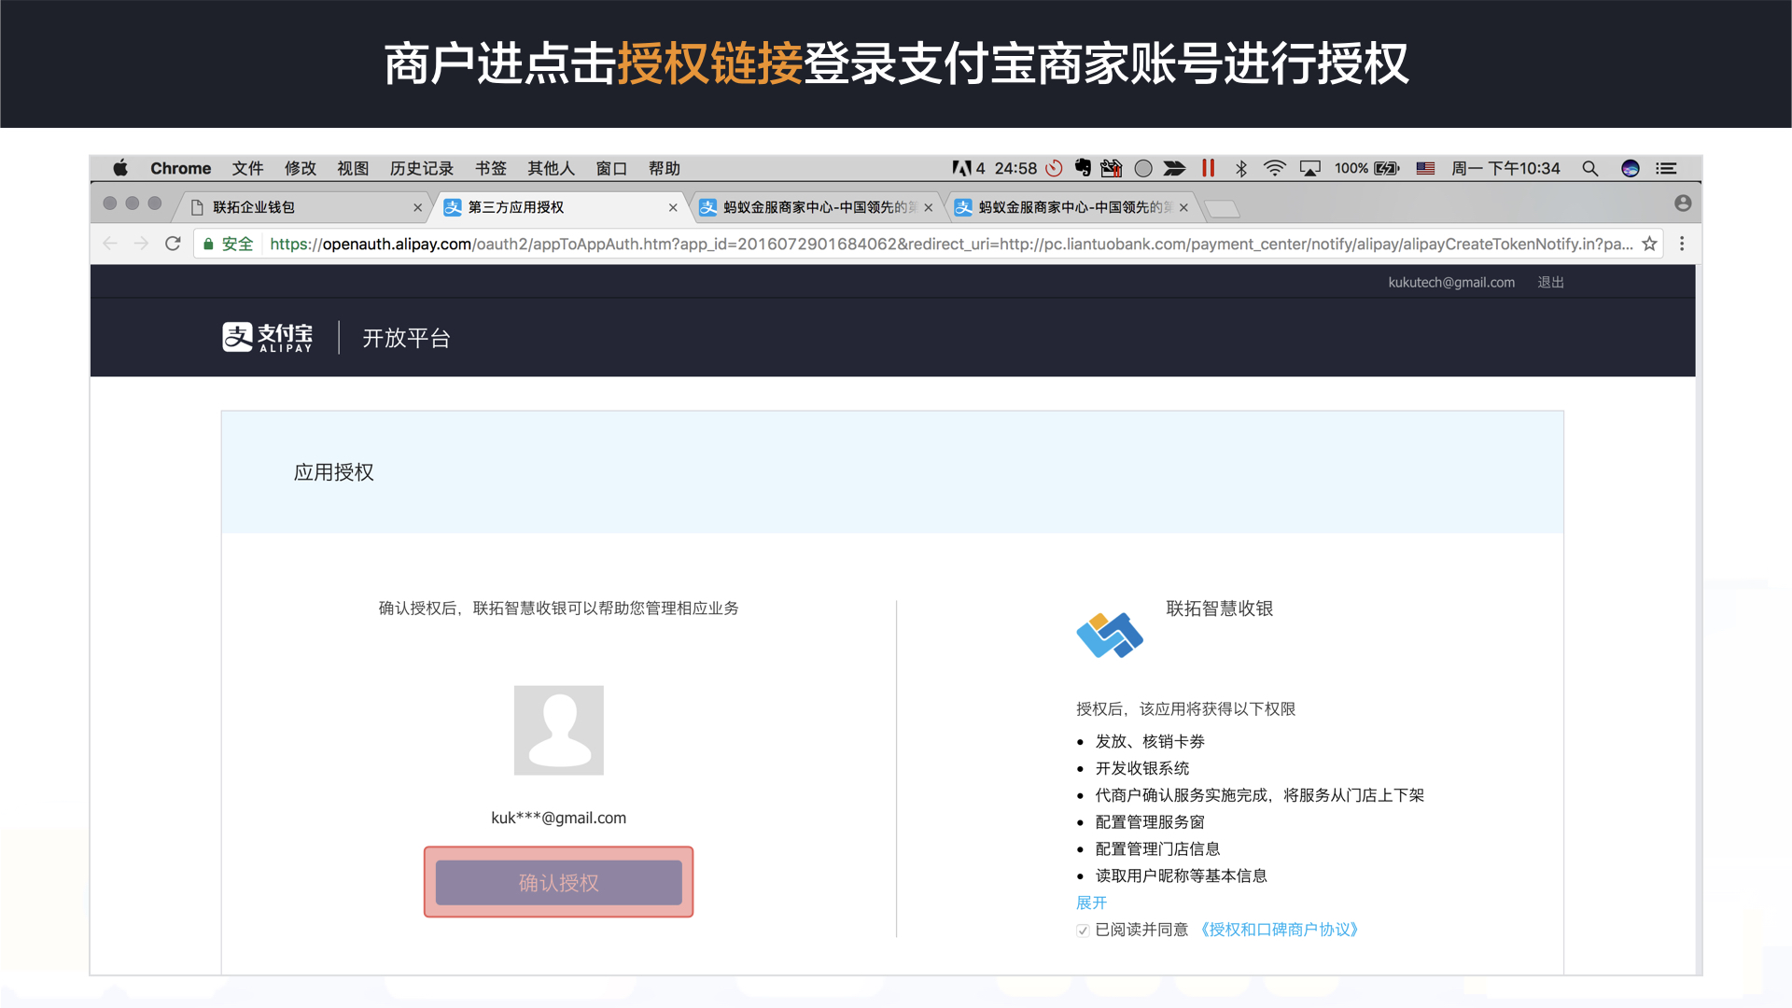Open AirPlay display menu

point(1310,168)
